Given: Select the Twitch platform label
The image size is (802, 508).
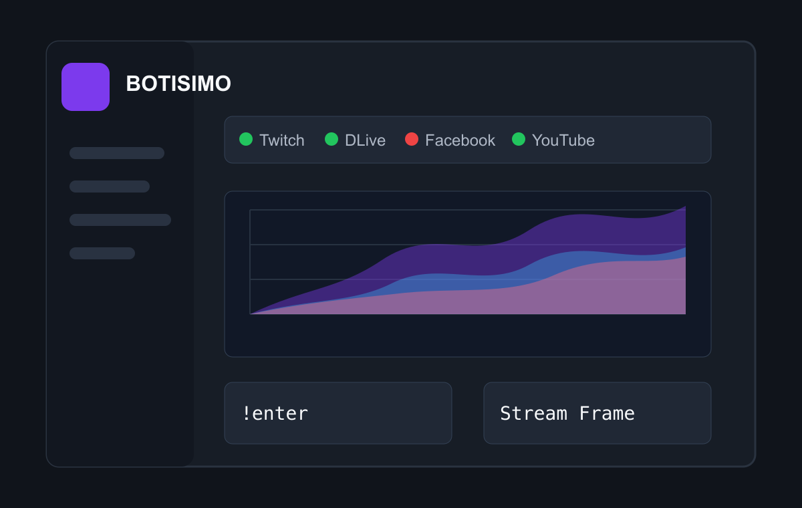Looking at the screenshot, I should [282, 140].
